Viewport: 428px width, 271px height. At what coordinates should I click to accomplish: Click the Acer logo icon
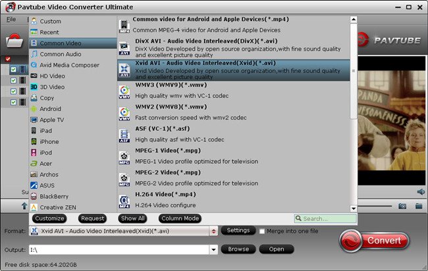[x=34, y=163]
